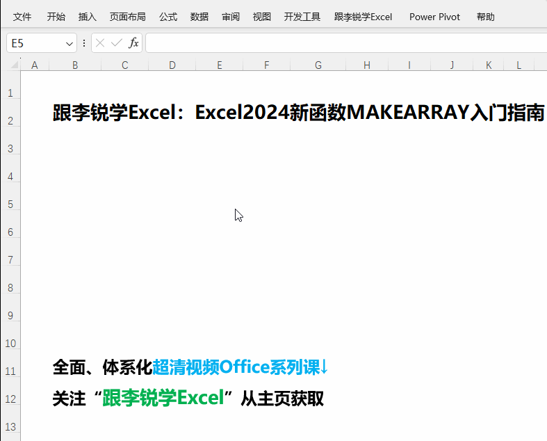Open the 文件 menu tab
Viewport: 547px width, 441px height.
tap(22, 17)
